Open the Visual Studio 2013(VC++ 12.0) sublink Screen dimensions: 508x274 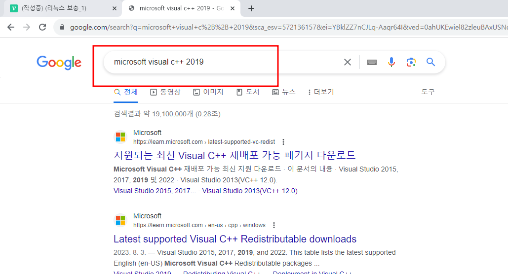pyautogui.click(x=250, y=191)
